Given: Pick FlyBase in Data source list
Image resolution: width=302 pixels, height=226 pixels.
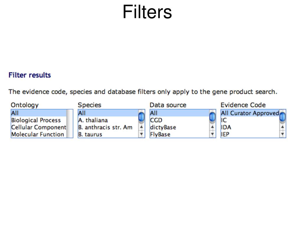Looking at the screenshot, I should click(180, 134).
